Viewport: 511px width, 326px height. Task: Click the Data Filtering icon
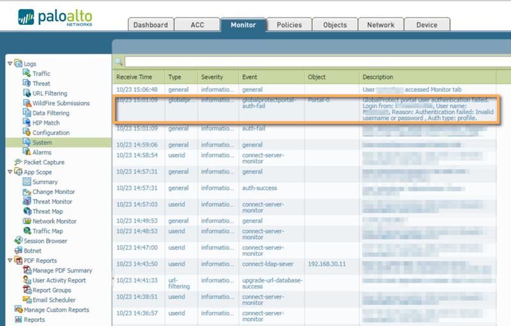pyautogui.click(x=27, y=112)
